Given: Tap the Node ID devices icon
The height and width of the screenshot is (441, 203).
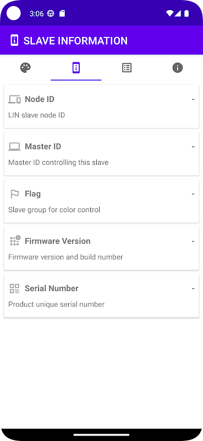Looking at the screenshot, I should [x=14, y=99].
